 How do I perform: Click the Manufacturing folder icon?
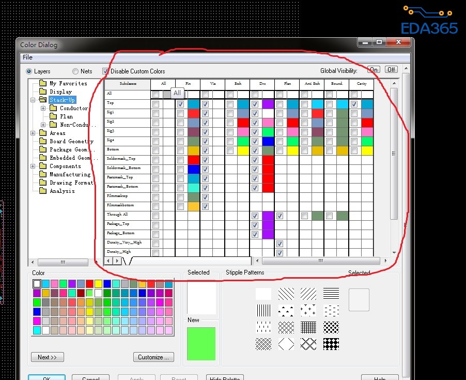pyautogui.click(x=43, y=174)
